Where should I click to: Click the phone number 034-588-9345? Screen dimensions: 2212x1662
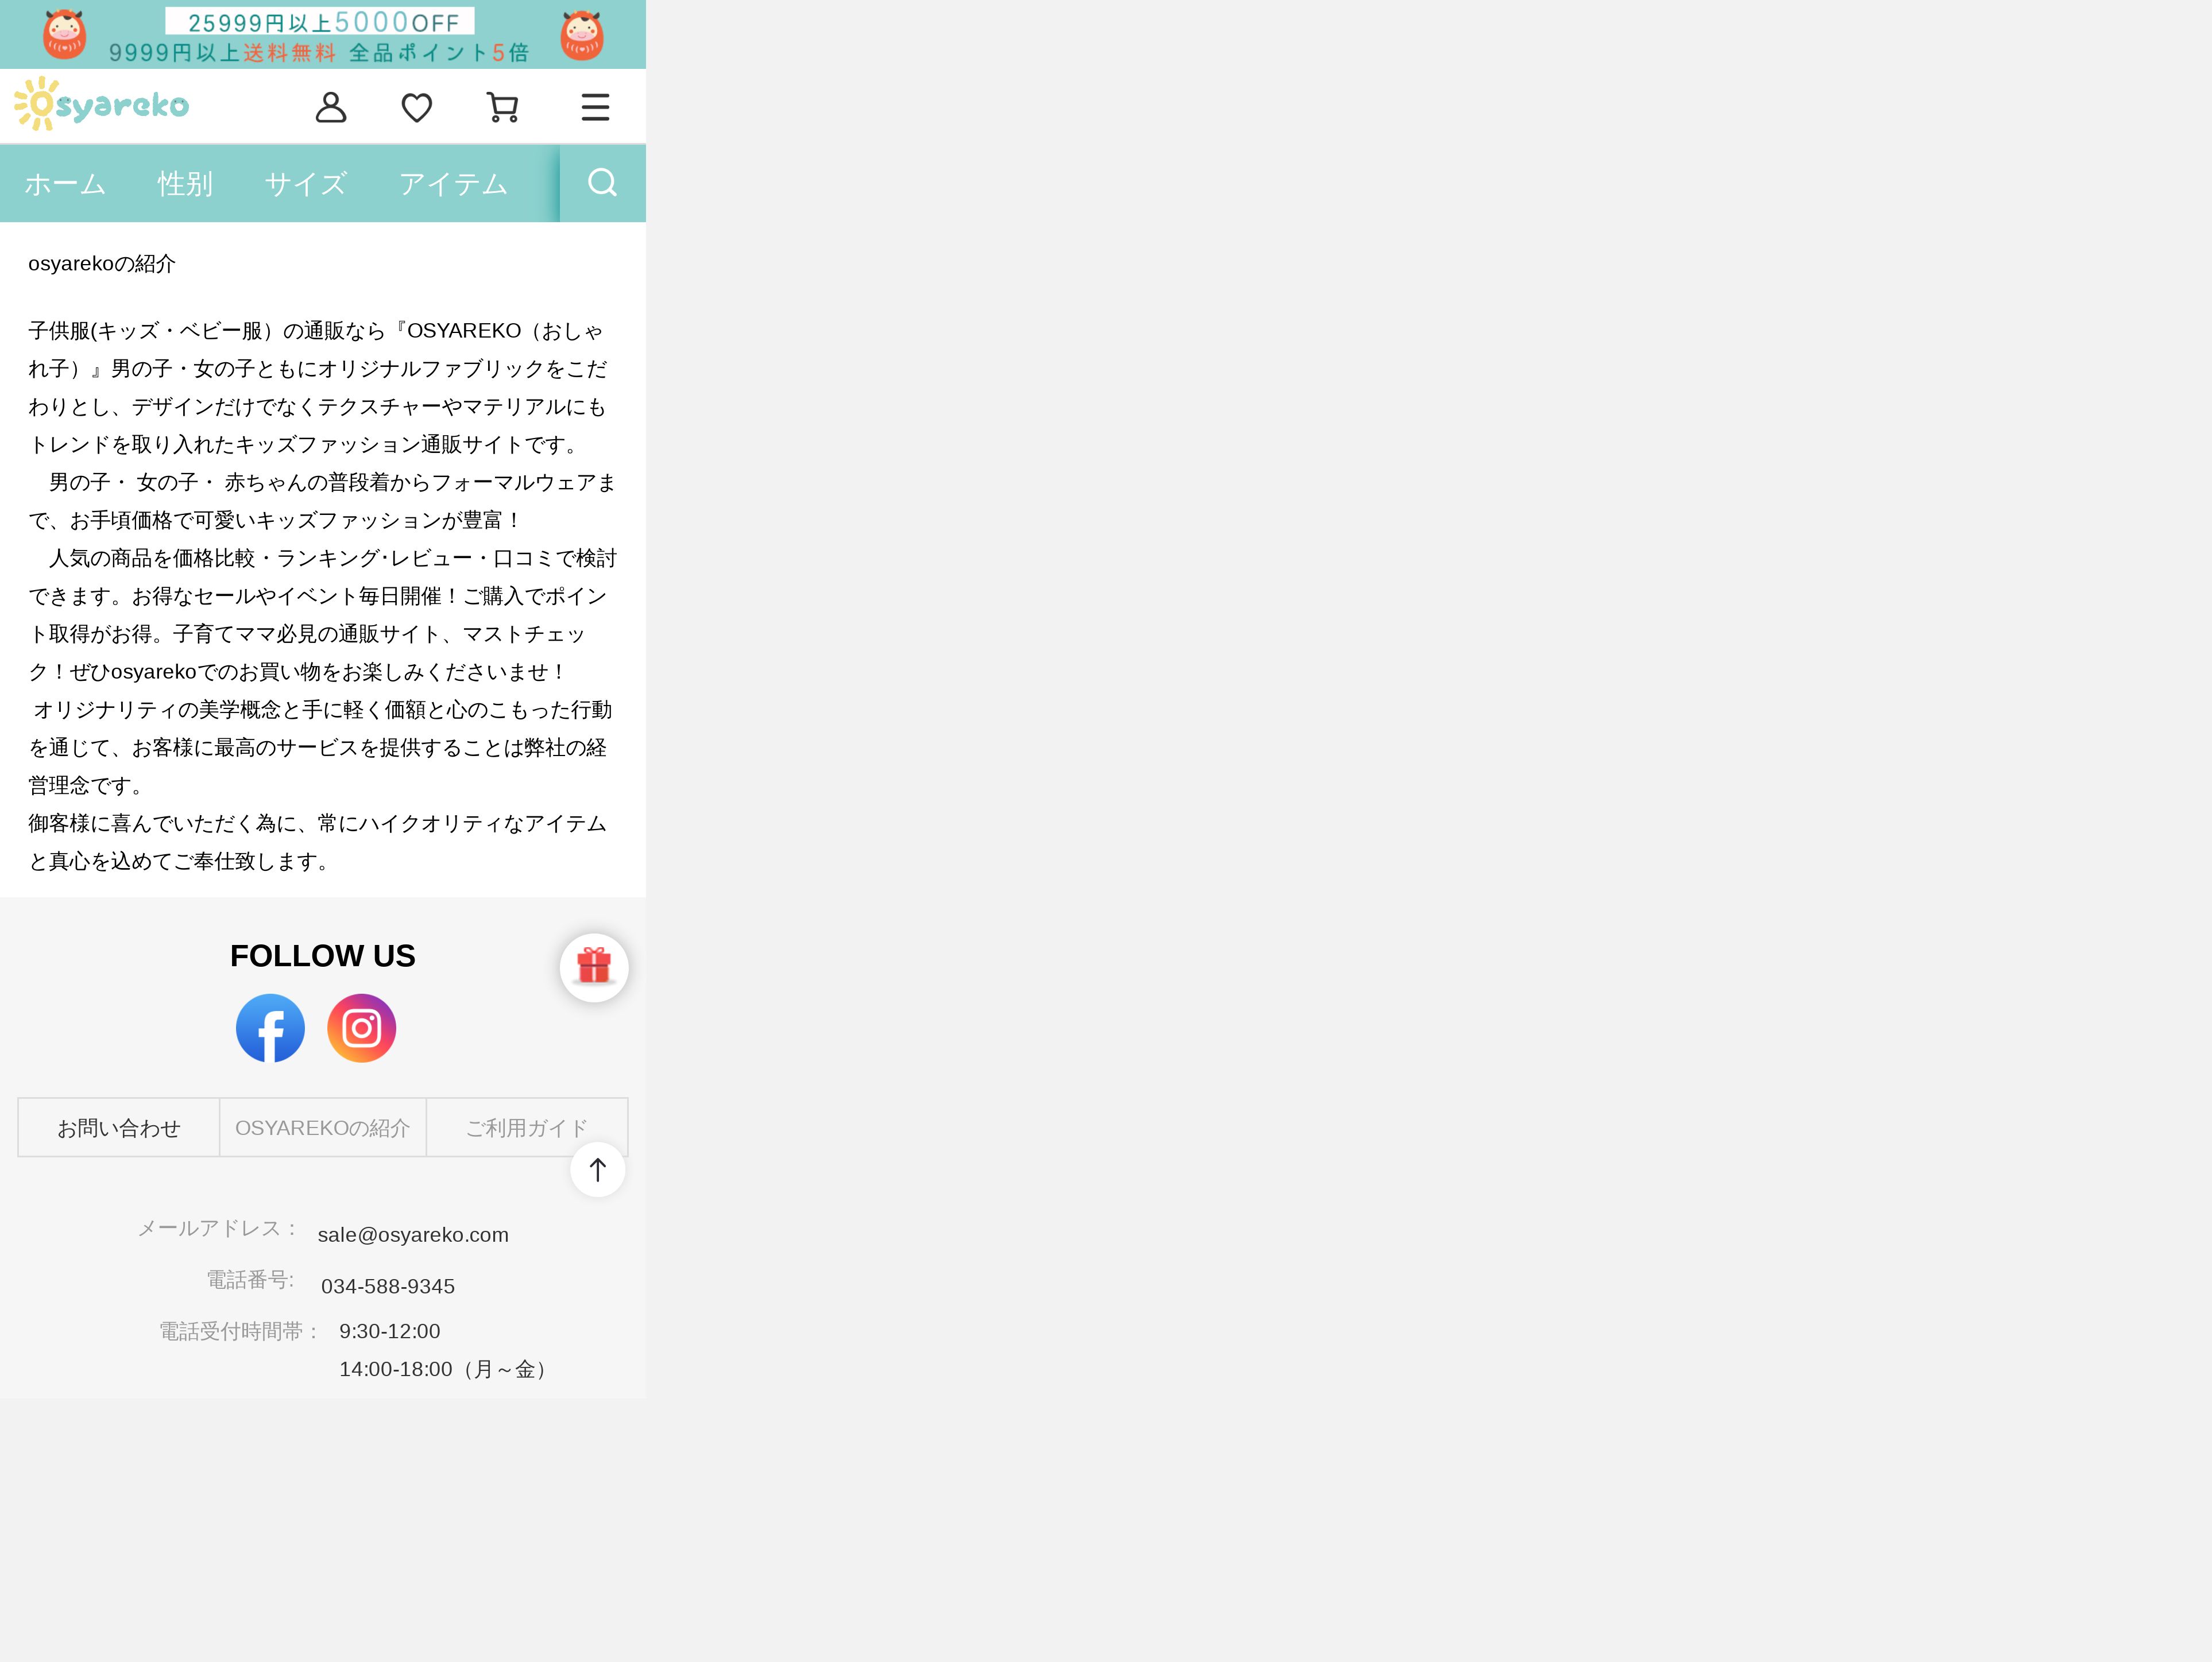[x=388, y=1287]
